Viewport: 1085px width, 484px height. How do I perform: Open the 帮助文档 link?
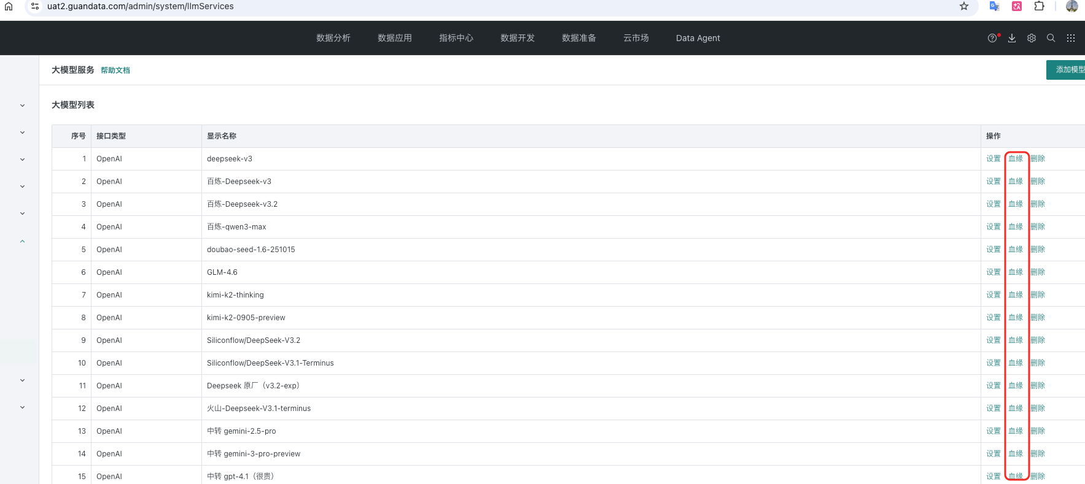(x=115, y=71)
